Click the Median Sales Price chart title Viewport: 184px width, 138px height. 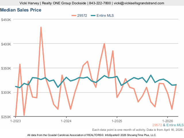20,10
